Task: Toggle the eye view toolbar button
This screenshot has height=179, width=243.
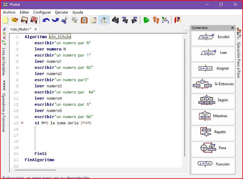Action: [104, 20]
